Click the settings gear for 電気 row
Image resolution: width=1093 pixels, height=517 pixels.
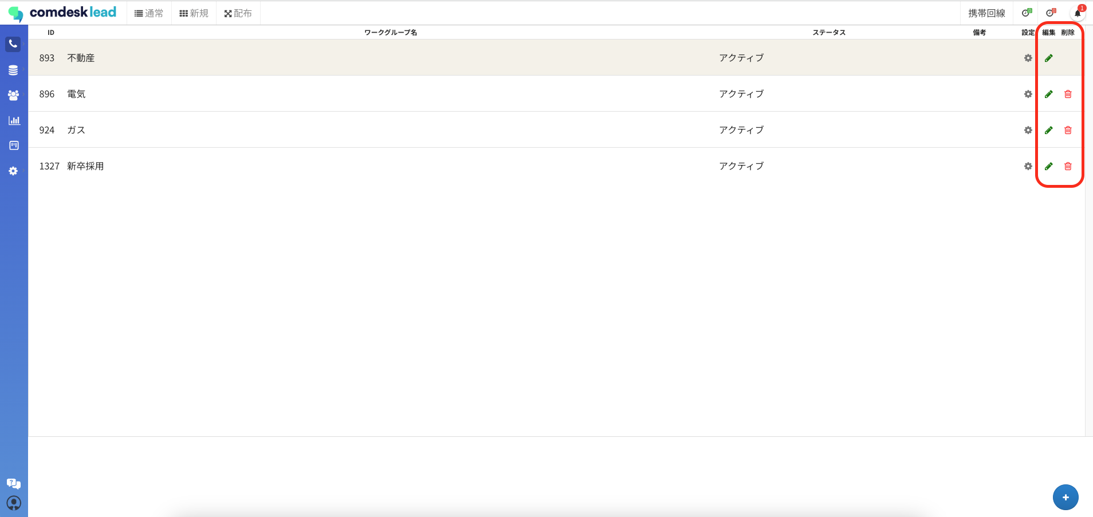coord(1028,94)
